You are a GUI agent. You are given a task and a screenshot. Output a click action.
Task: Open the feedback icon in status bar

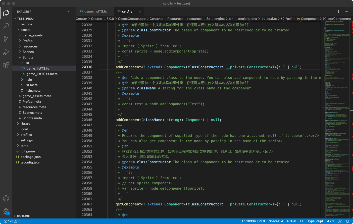coord(340,221)
